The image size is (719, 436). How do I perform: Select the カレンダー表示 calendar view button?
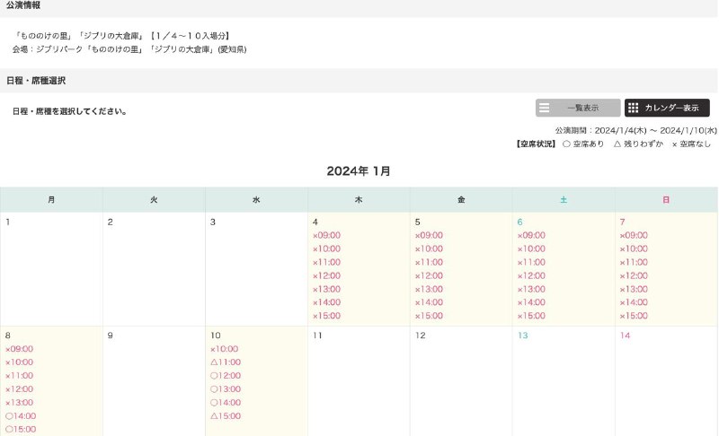(667, 108)
